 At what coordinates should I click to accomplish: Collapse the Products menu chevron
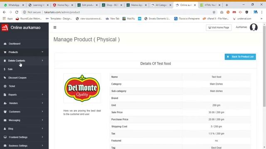click(x=42, y=52)
